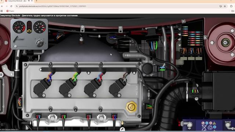Open a new browser tab
The width and height of the screenshot is (235, 132).
(x=36, y=1)
